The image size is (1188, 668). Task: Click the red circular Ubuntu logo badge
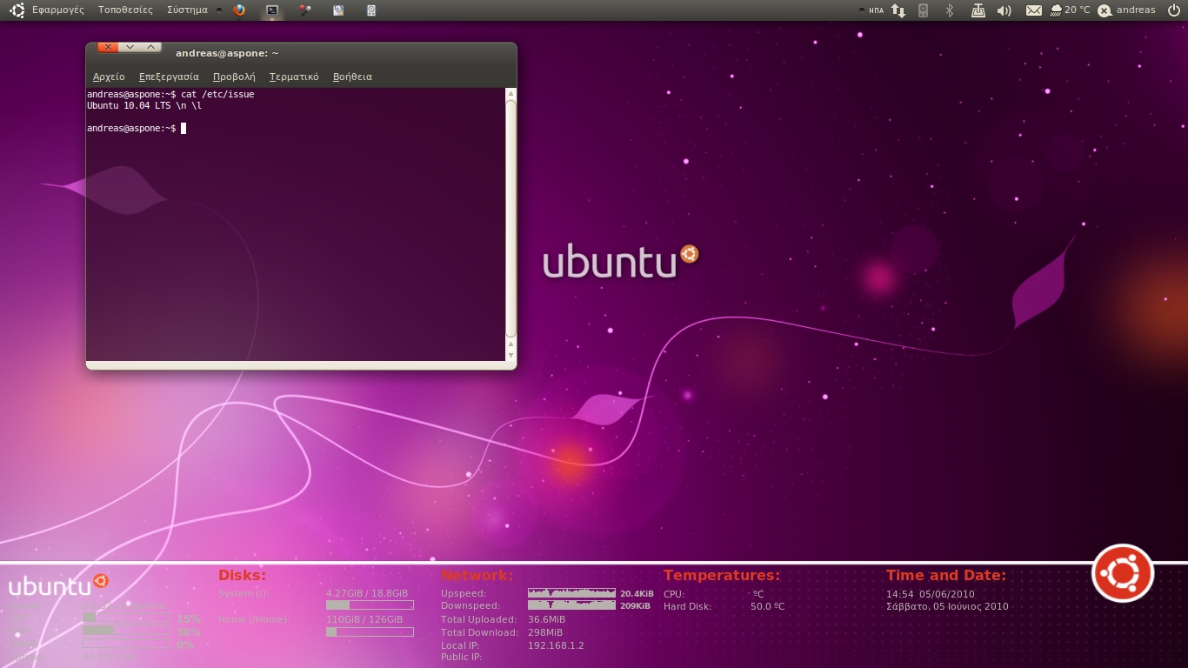pyautogui.click(x=1123, y=573)
